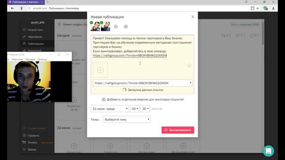Add an image via dashed plus box

tap(100, 70)
